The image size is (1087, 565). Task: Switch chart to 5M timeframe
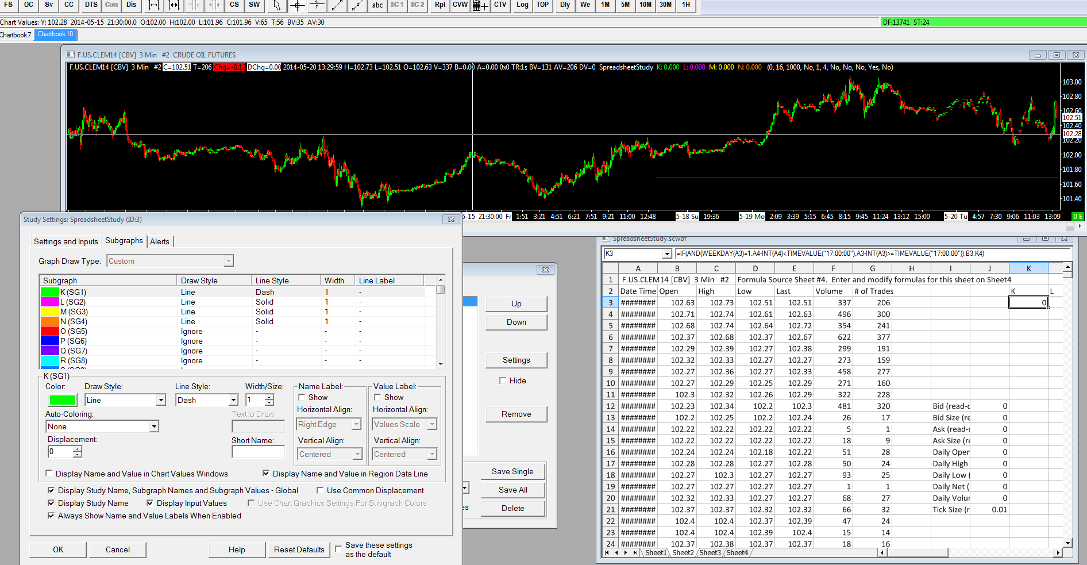click(x=625, y=5)
